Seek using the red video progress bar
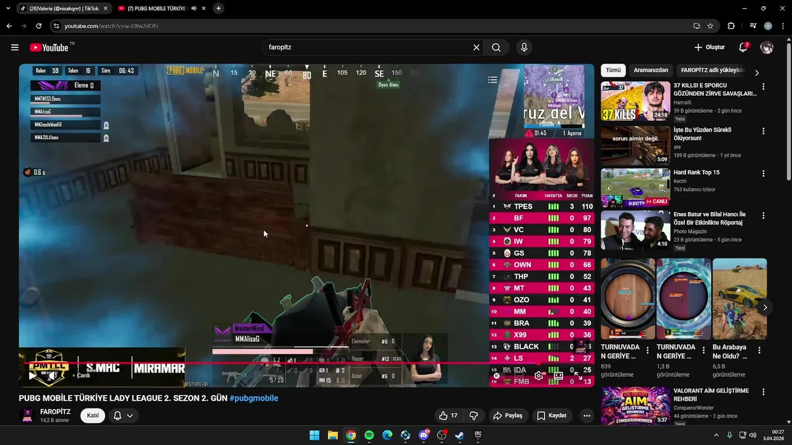 click(x=306, y=363)
